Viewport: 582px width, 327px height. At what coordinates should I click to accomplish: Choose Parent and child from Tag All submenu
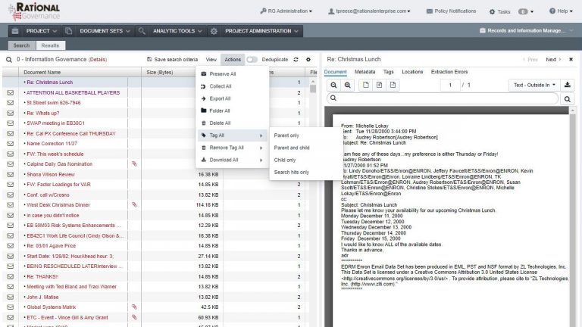[292, 148]
